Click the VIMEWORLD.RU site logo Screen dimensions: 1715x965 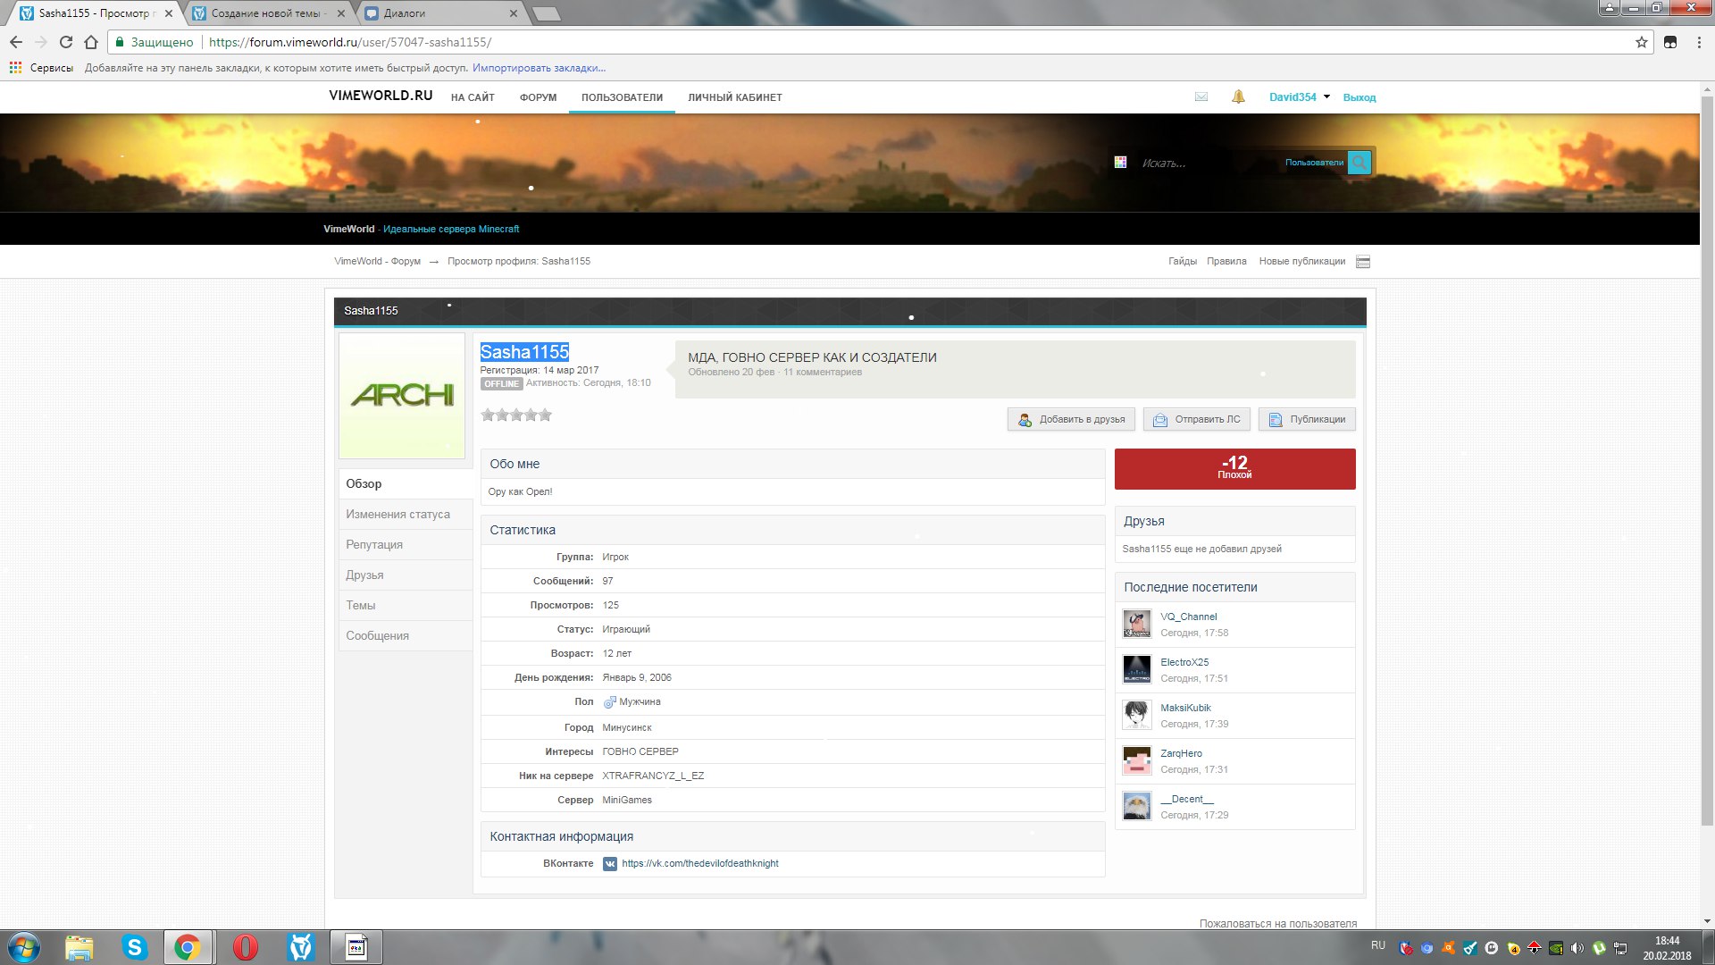[x=381, y=96]
